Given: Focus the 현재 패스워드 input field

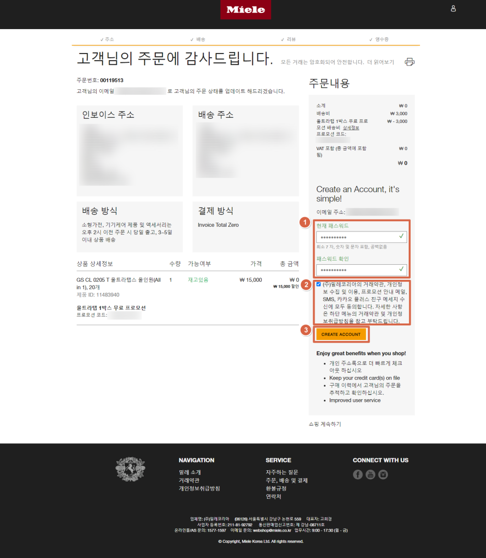Looking at the screenshot, I should click(x=361, y=237).
